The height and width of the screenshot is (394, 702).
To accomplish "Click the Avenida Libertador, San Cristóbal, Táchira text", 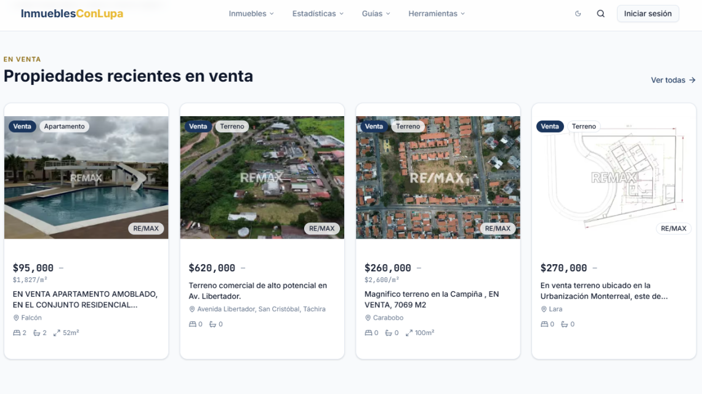I will coord(262,309).
